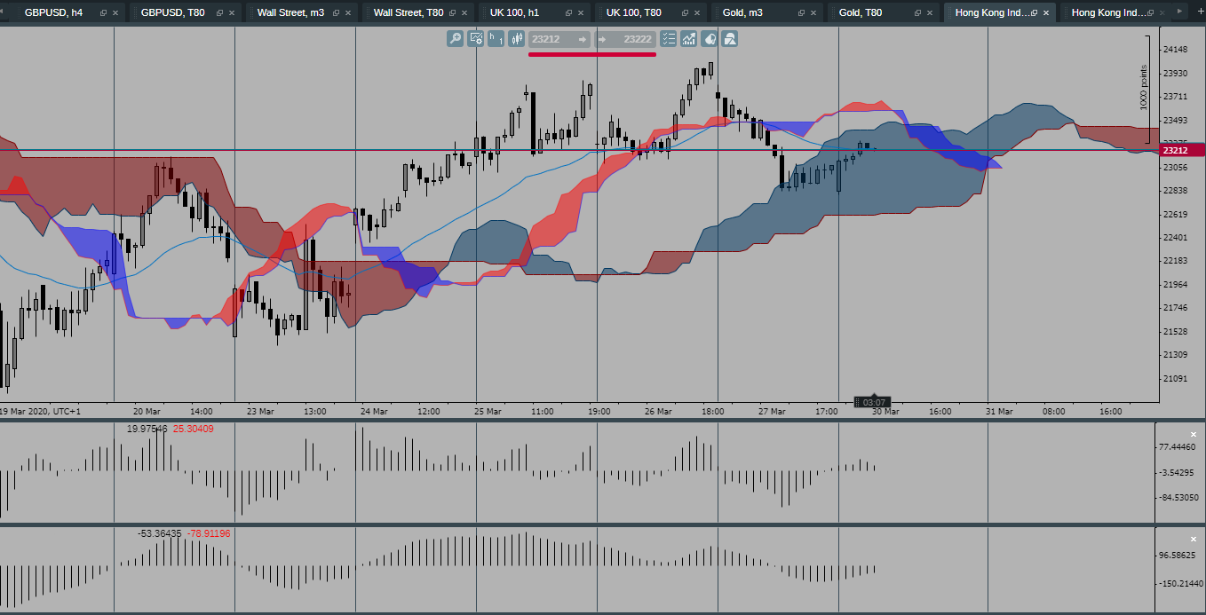Detach the Wall Street, T80 chart
The width and height of the screenshot is (1206, 615).
tap(452, 13)
